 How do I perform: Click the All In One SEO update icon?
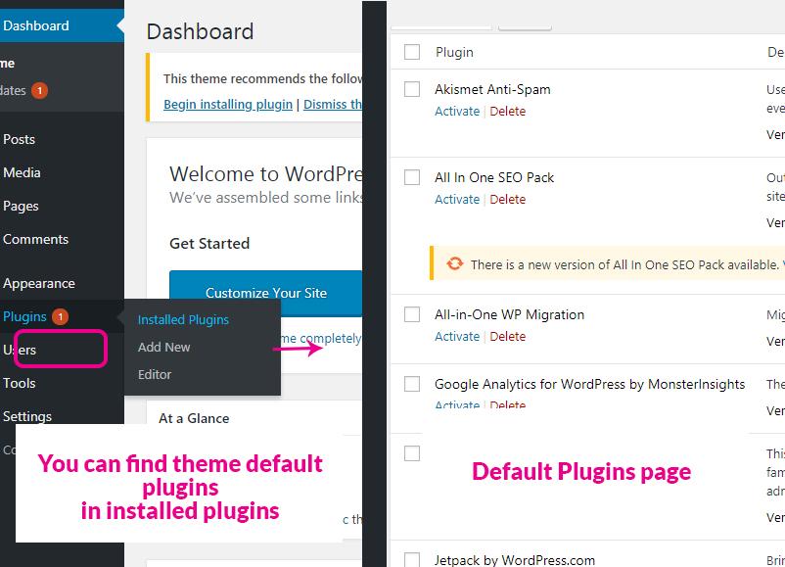click(x=454, y=263)
